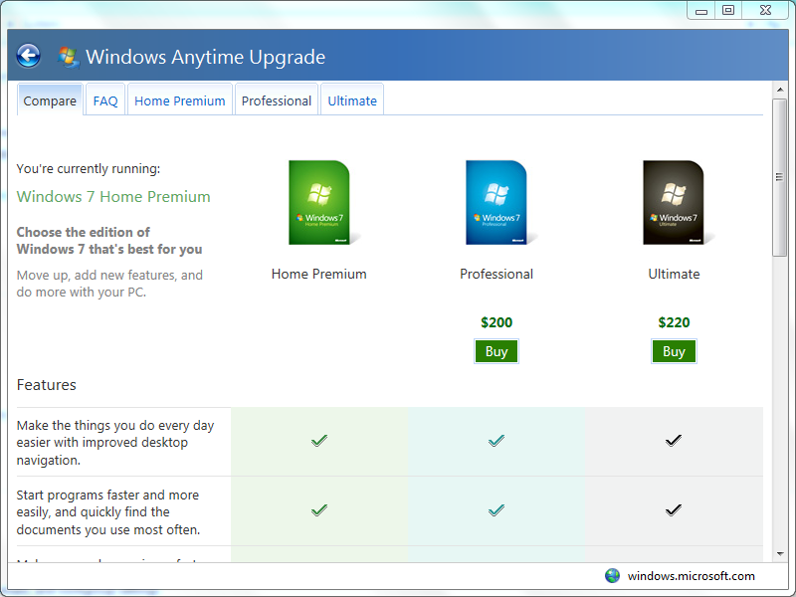
Task: Buy the Ultimate edition for $220
Action: tap(674, 351)
